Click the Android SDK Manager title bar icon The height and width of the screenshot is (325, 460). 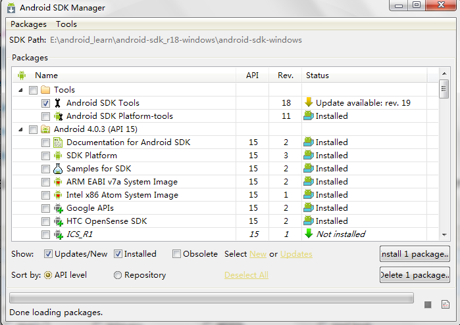coord(11,8)
